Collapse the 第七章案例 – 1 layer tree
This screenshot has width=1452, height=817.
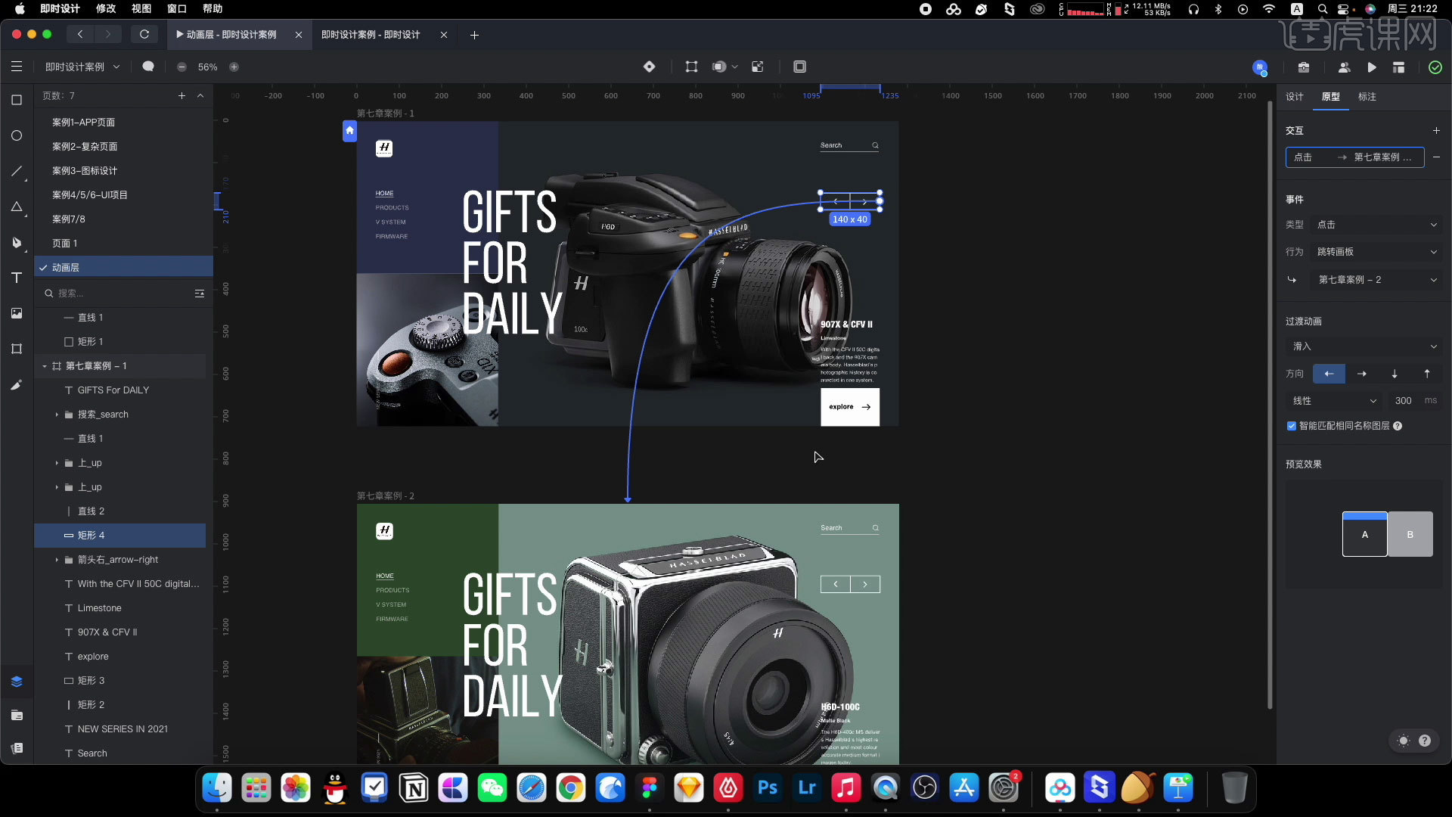[45, 366]
